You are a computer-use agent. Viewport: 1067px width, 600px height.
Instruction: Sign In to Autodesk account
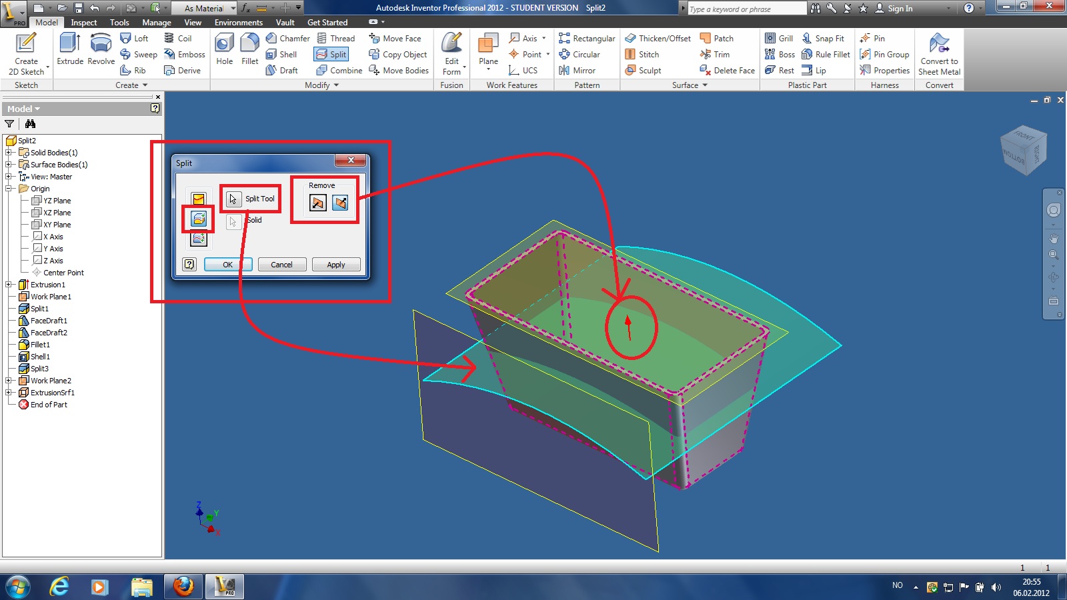(x=894, y=9)
